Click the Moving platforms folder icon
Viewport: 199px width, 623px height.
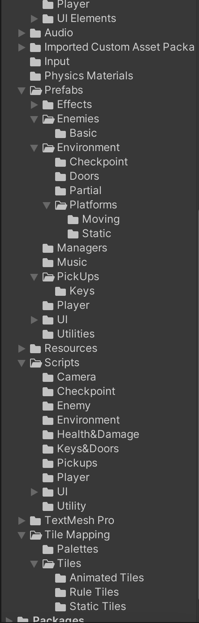click(x=73, y=220)
